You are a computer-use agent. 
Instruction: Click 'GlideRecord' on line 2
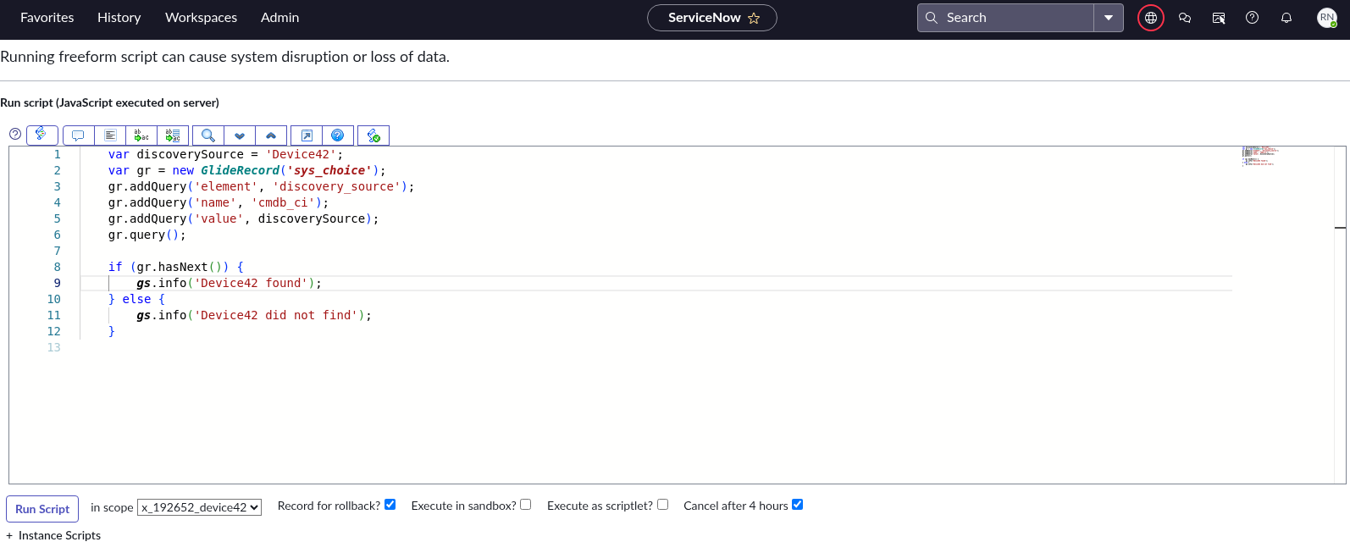coord(240,170)
